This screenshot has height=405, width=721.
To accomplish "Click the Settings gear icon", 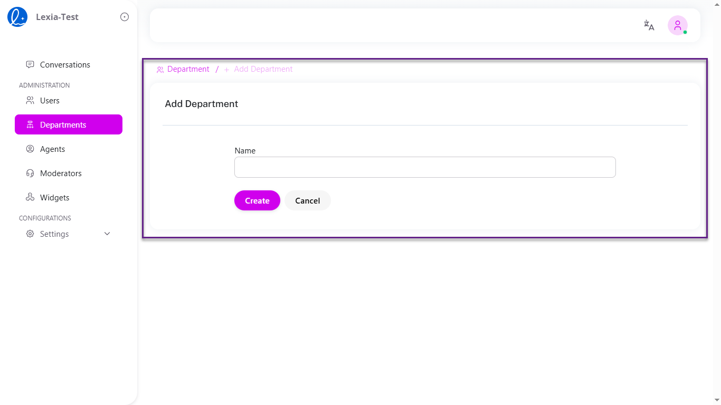I will [30, 234].
